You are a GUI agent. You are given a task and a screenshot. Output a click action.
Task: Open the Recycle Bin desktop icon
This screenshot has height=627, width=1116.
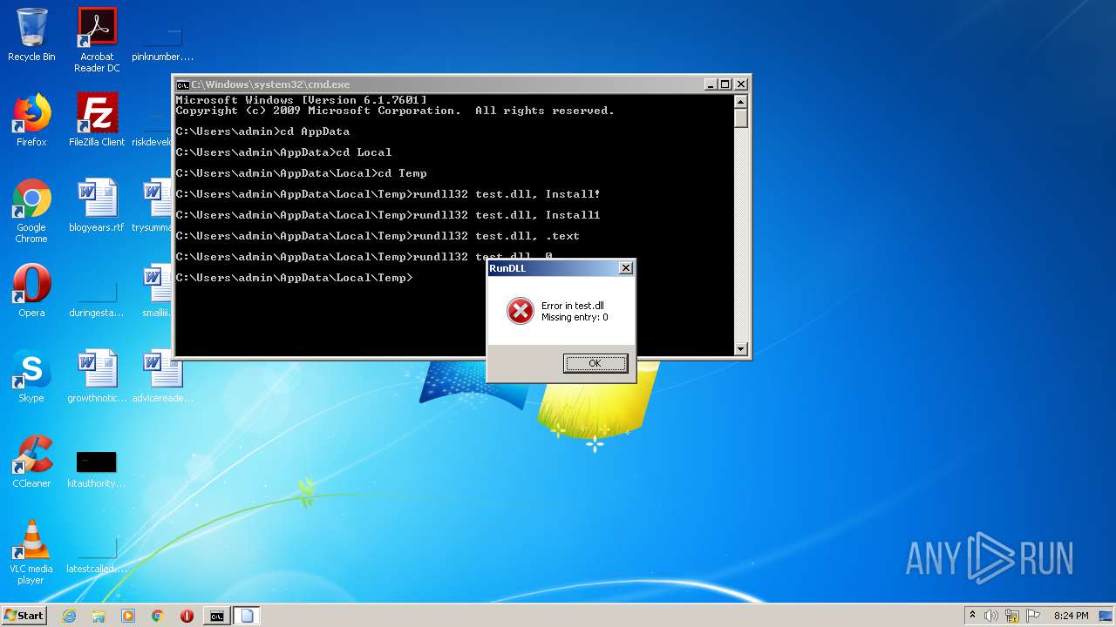click(x=31, y=36)
